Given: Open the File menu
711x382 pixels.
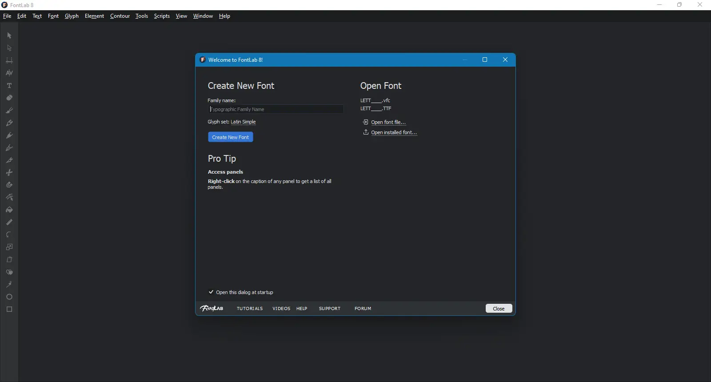Looking at the screenshot, I should tap(7, 16).
